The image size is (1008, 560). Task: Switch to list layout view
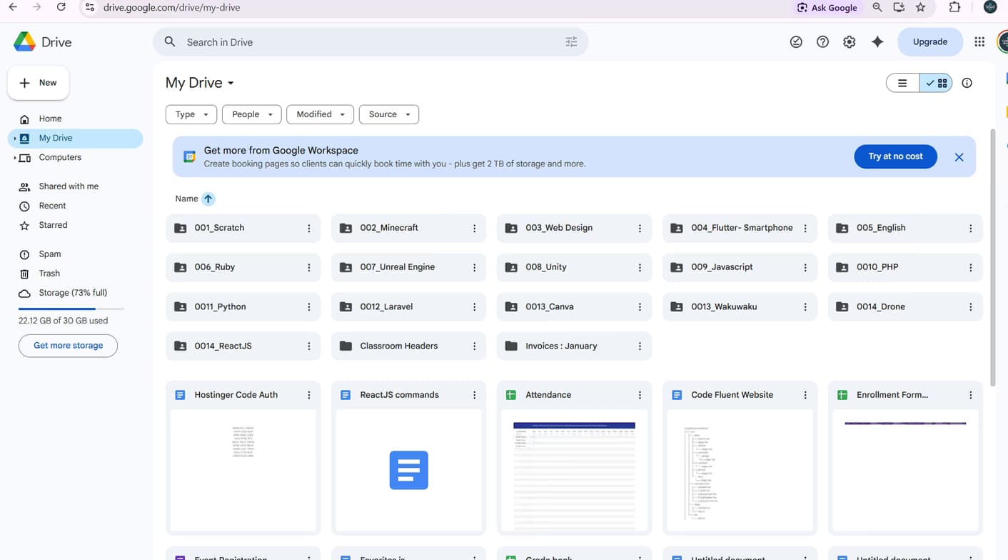click(x=902, y=83)
